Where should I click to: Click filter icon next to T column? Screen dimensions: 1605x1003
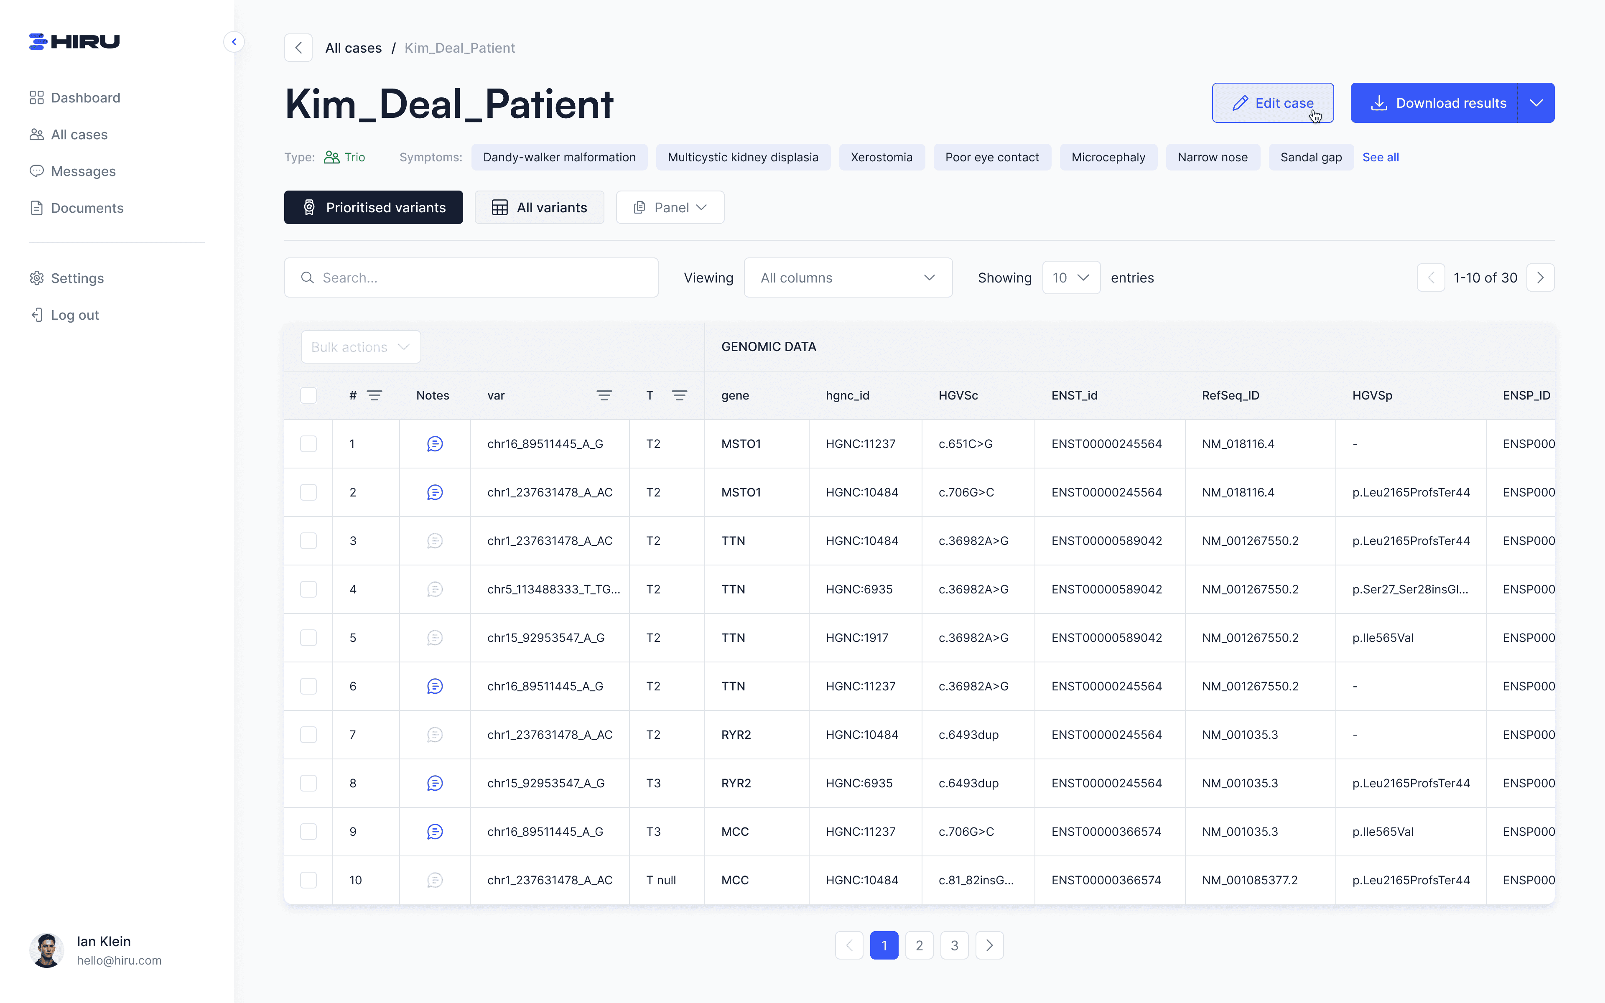click(x=679, y=395)
